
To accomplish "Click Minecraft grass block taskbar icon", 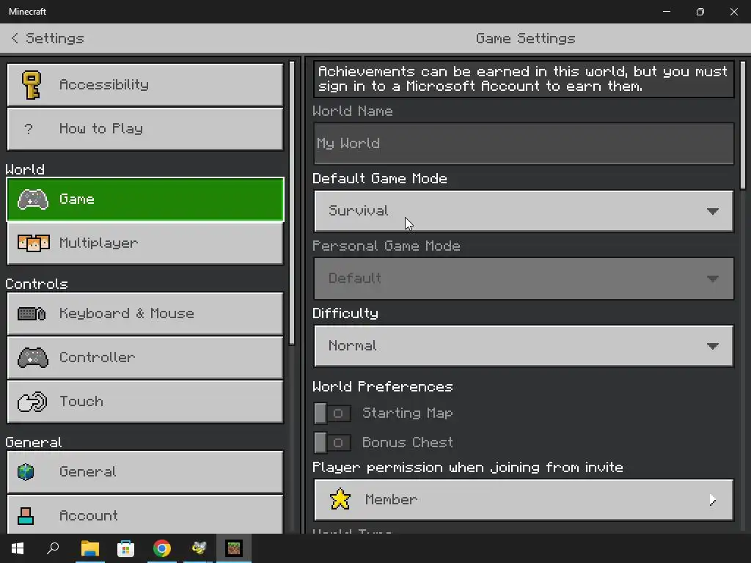I will tap(234, 548).
